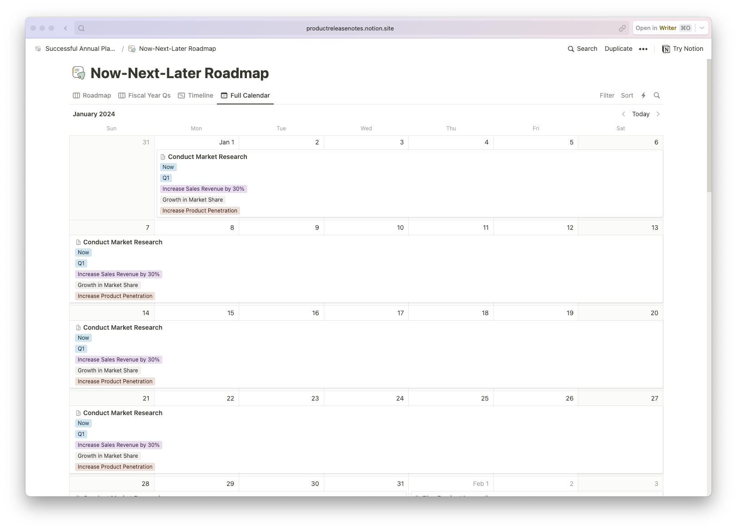Click the Jan 1 date cell number

(226, 142)
